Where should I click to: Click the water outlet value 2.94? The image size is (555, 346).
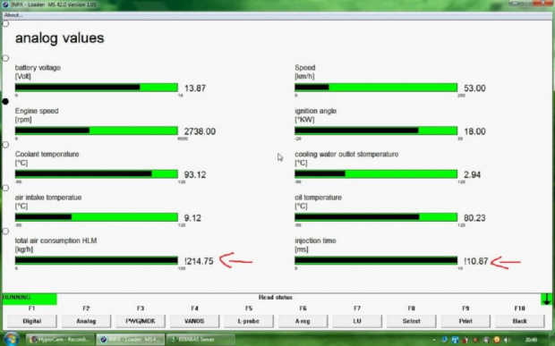(x=472, y=174)
